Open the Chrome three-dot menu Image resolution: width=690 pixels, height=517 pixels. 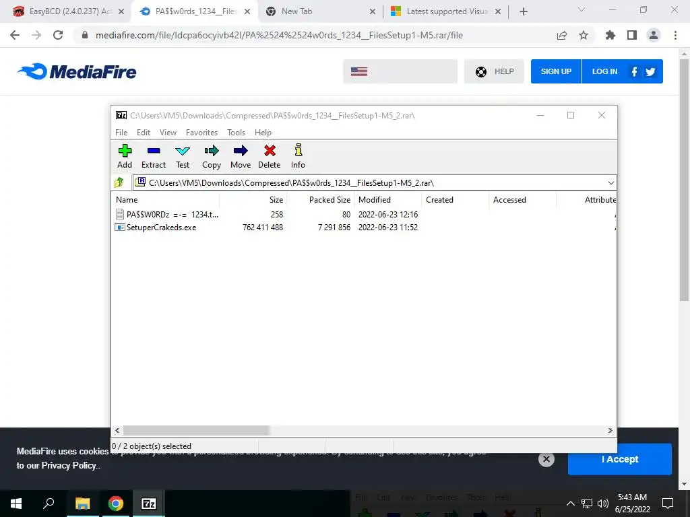click(675, 35)
